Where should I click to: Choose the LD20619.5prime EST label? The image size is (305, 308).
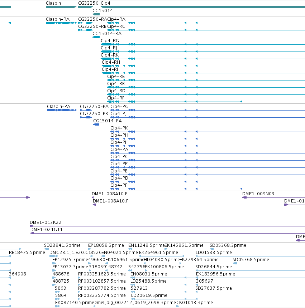(x=149, y=295)
